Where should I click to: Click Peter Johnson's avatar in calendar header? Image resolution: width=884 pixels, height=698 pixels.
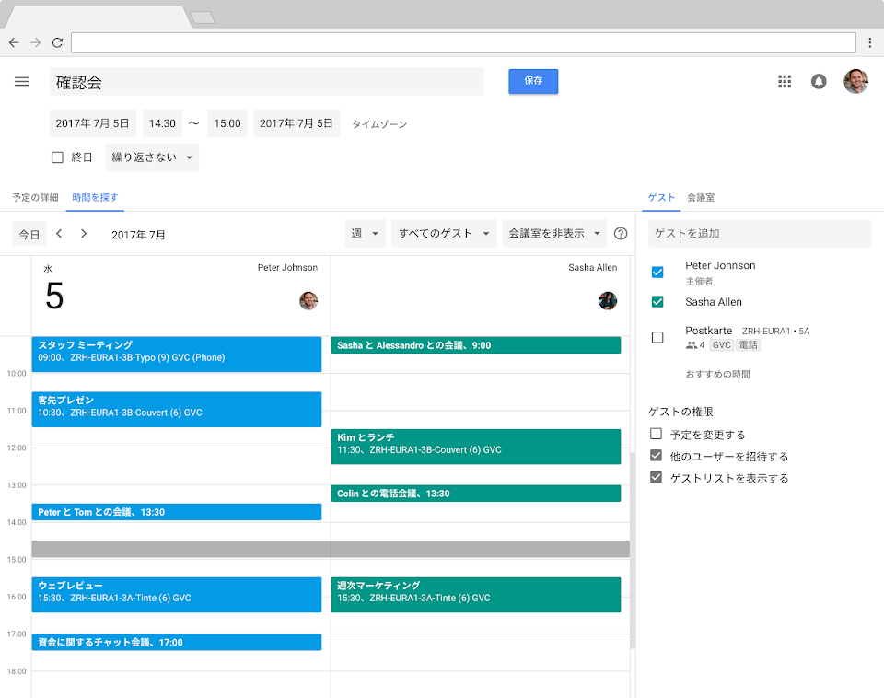click(308, 301)
